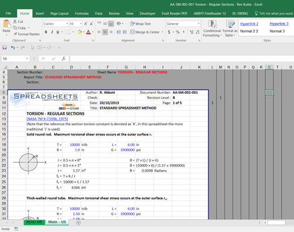The height and width of the screenshot is (232, 294).
Task: Click Increase Font Size icon
Action: click(x=86, y=23)
